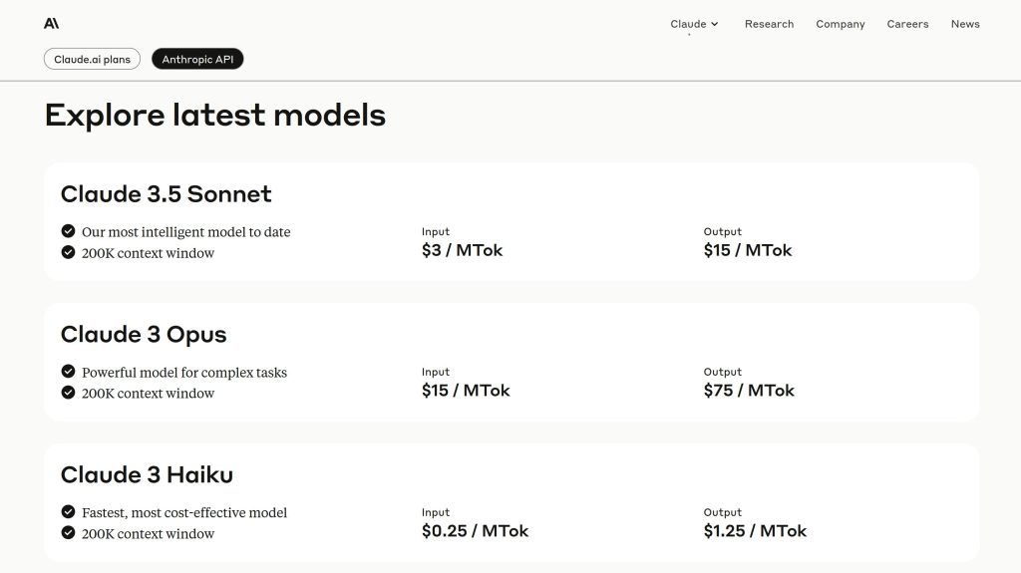Click the $3 / MTok input price
1021x573 pixels.
pos(462,250)
